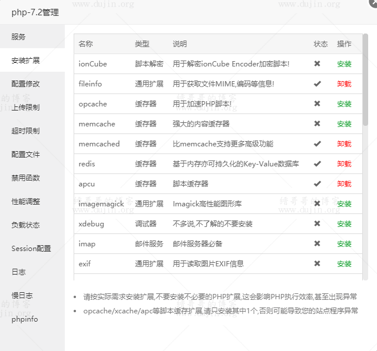Install the opcache extension
The width and height of the screenshot is (377, 351).
click(x=344, y=104)
